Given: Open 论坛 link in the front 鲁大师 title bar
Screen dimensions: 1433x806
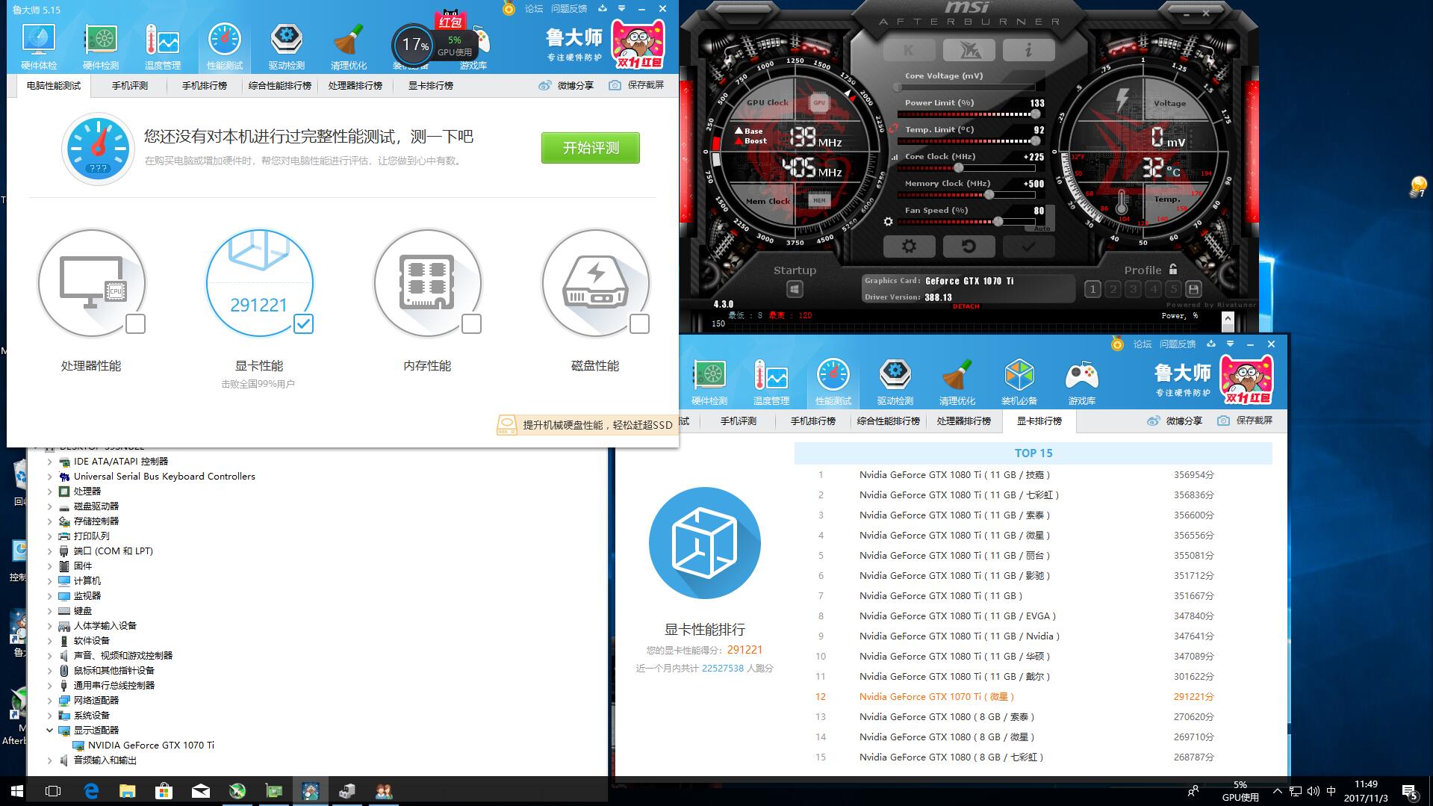Looking at the screenshot, I should (534, 9).
